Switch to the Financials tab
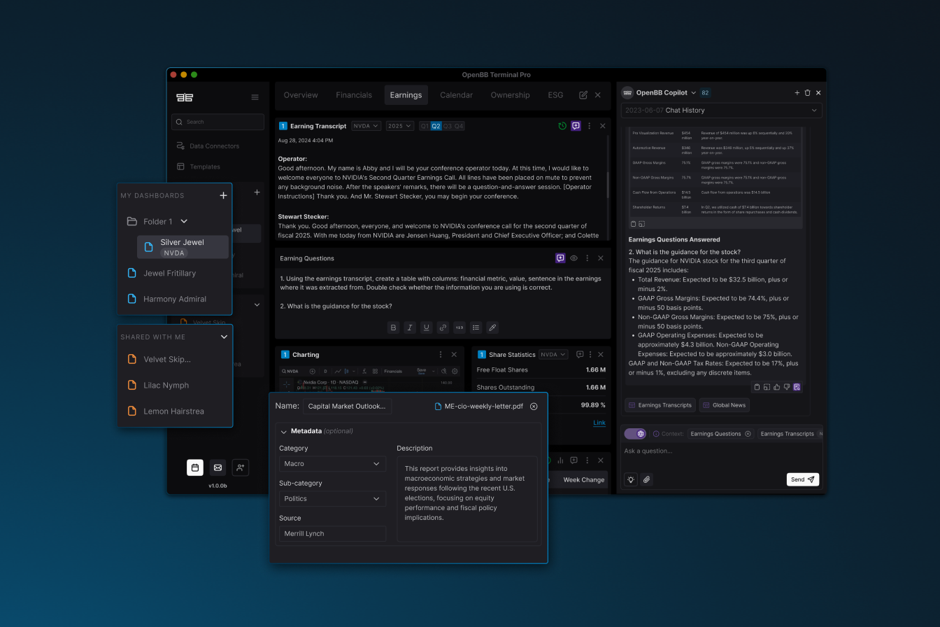 354,95
